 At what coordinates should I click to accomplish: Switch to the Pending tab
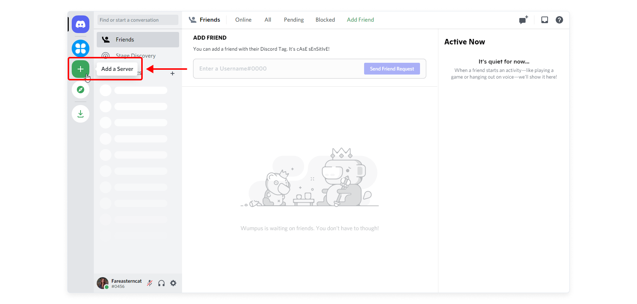294,20
